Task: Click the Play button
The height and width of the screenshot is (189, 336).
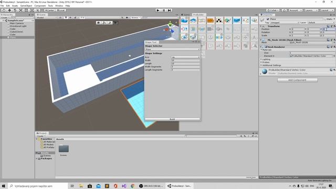Action: (158, 10)
